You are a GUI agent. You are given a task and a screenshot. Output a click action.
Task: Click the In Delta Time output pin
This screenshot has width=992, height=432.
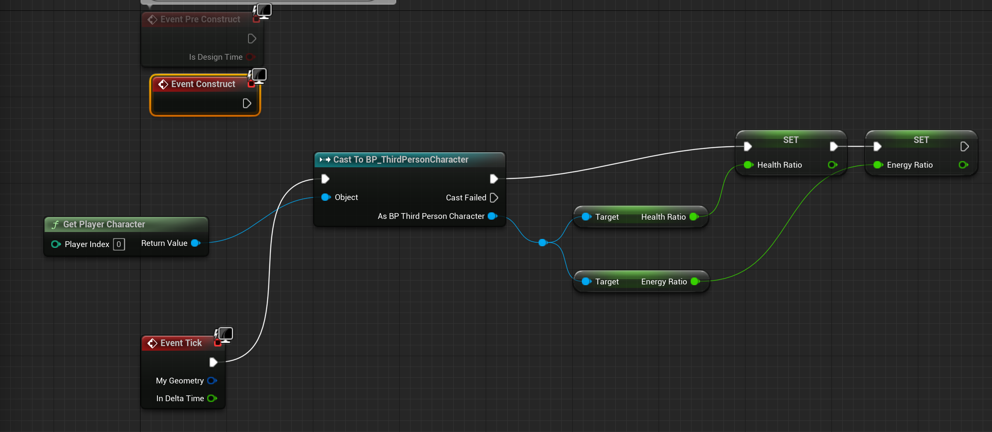point(212,398)
